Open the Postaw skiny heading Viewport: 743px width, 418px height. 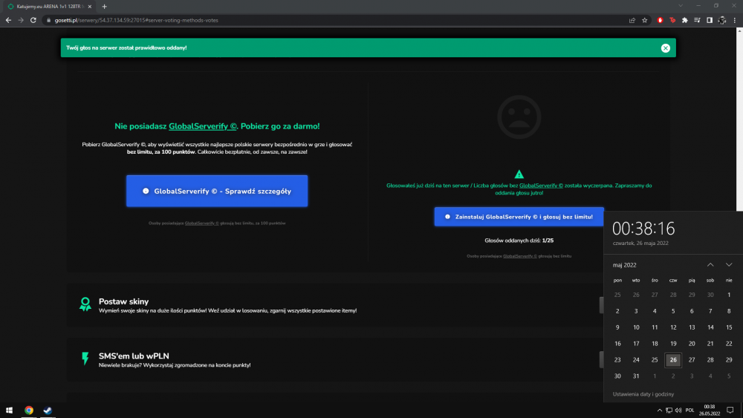(123, 301)
